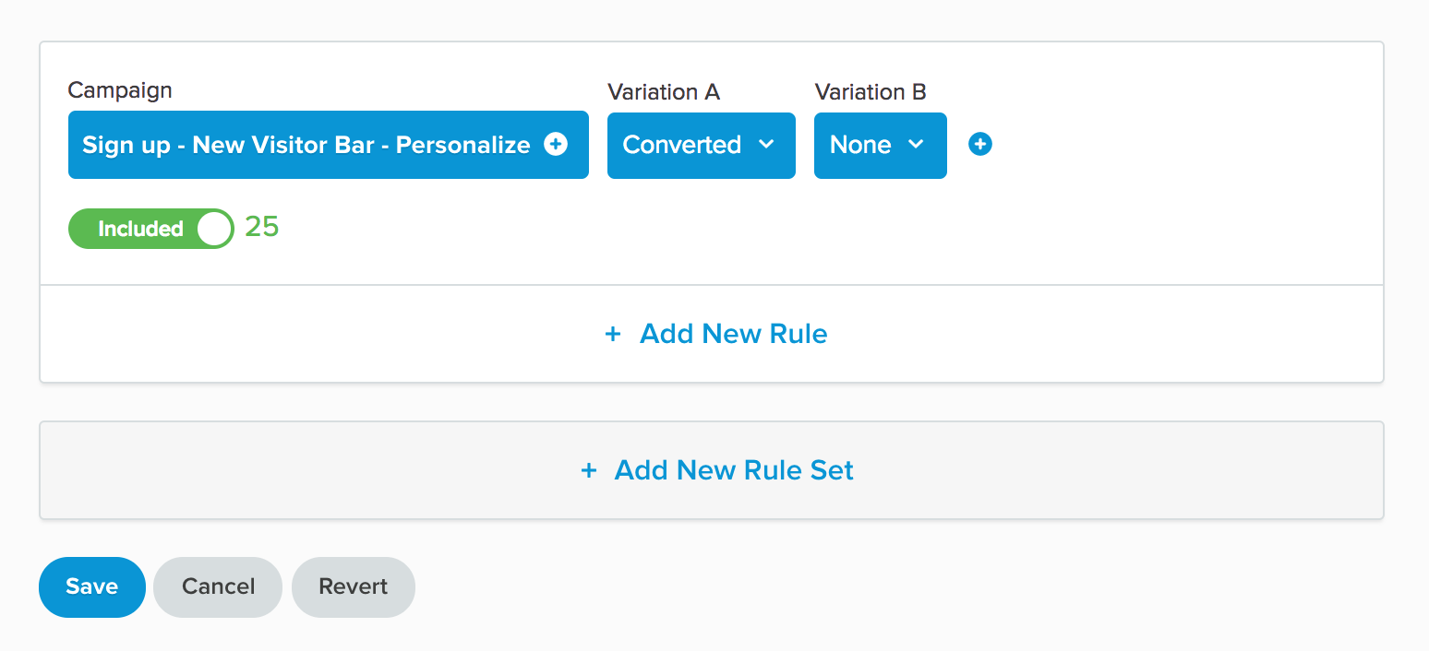Click the Add New Rule link

click(x=716, y=334)
